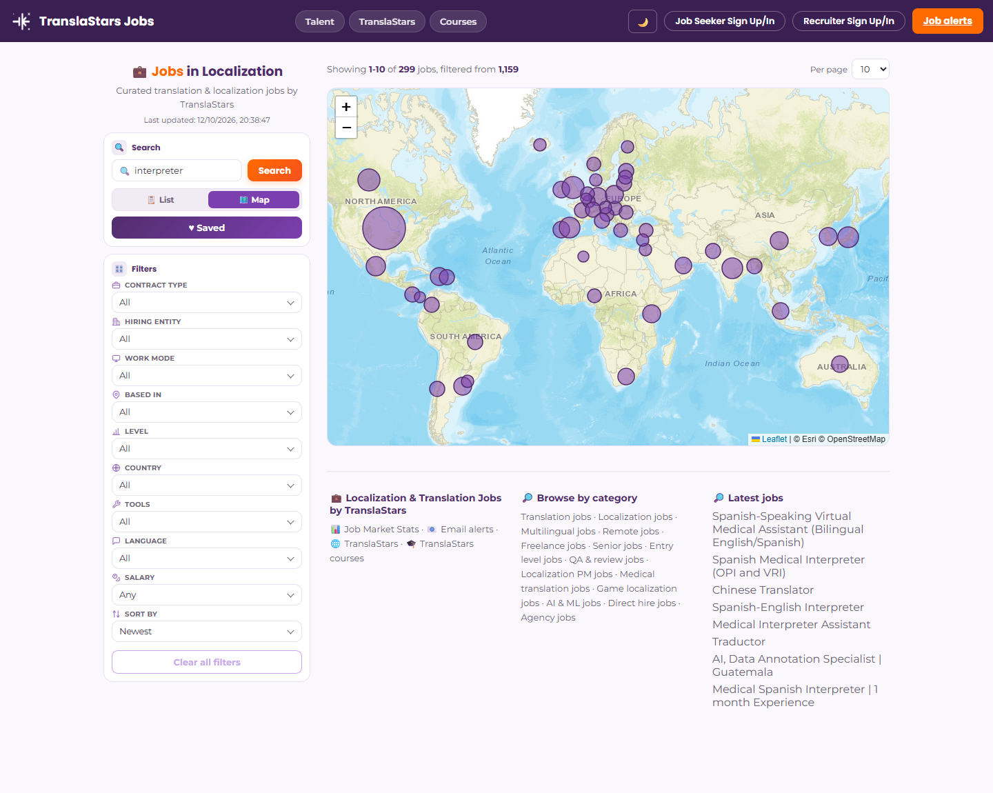The height and width of the screenshot is (793, 993).
Task: Open the Contract Type dropdown
Action: 207,303
